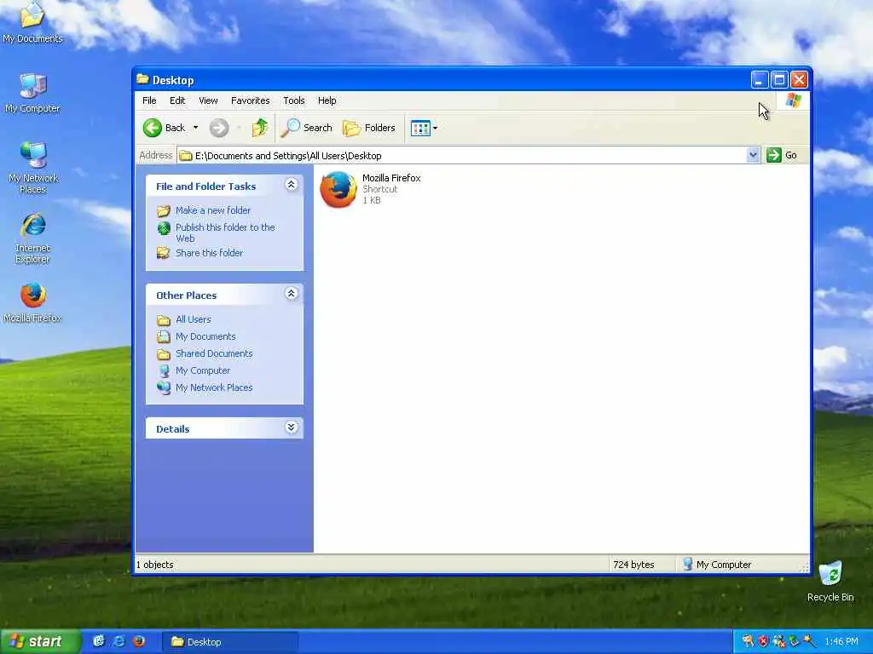Select My Documents desktop icon
The width and height of the screenshot is (873, 654).
32,24
